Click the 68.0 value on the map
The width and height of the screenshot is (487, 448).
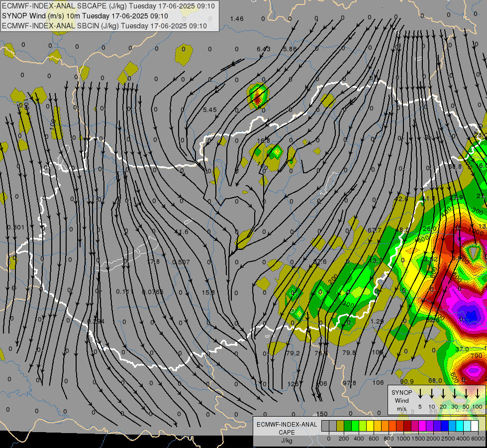tap(435, 380)
